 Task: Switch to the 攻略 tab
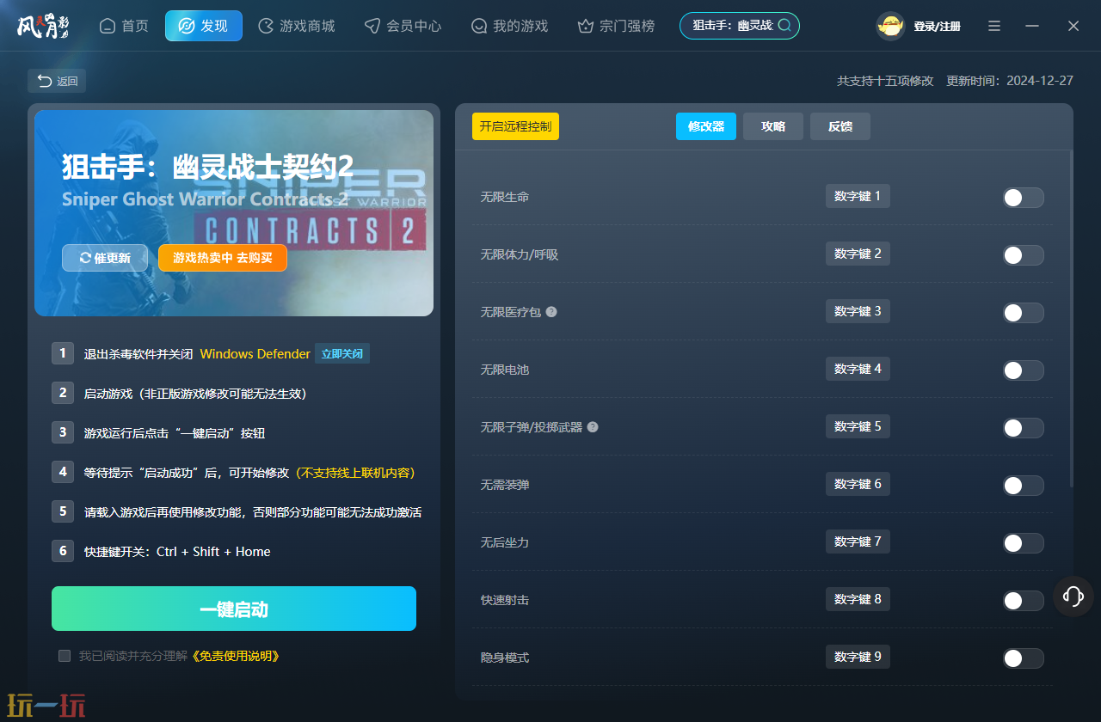point(773,126)
